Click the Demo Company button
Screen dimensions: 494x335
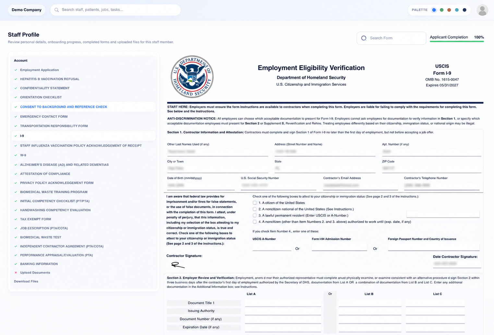click(27, 10)
